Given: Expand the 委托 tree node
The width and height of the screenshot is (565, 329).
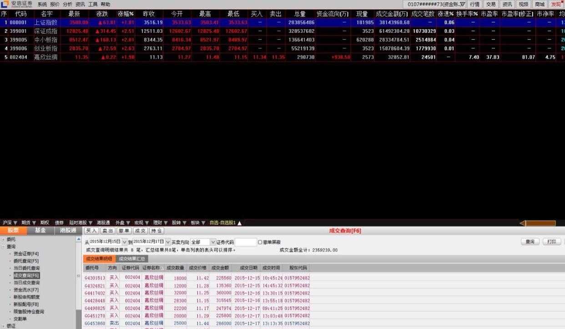Looking at the screenshot, I should [x=3, y=239].
